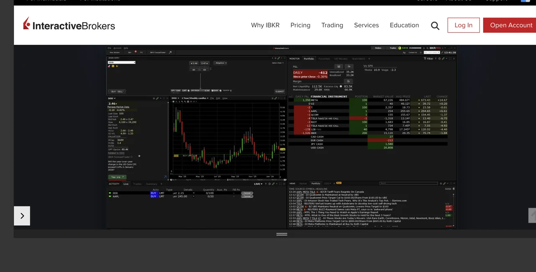Screen dimensions: 536x272
Task: Switch to the Market tab in News panel
Action: click(303, 183)
